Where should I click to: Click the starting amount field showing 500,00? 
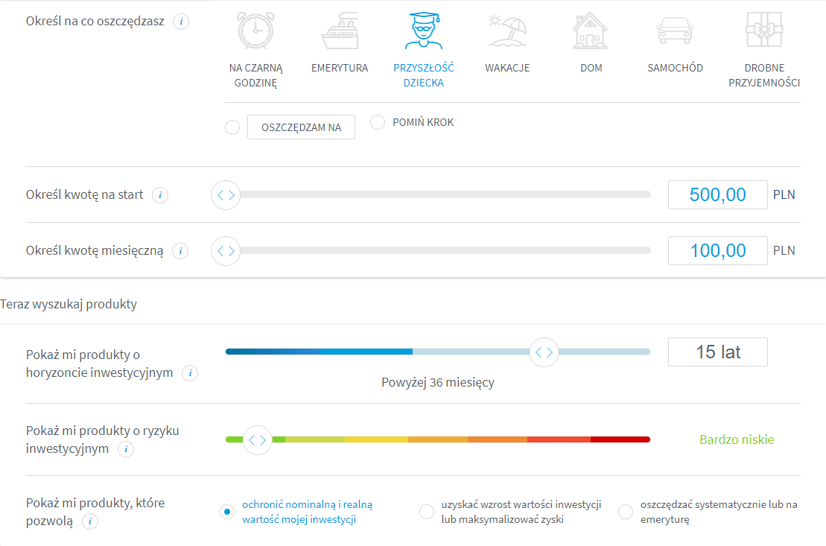click(717, 195)
